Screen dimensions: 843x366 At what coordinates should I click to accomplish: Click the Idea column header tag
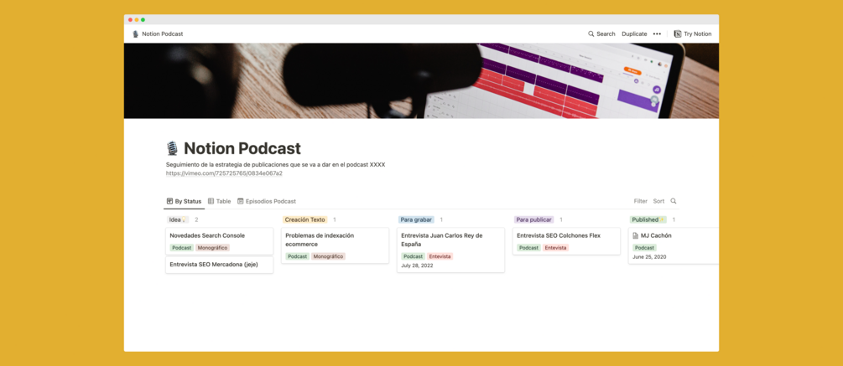(x=178, y=219)
